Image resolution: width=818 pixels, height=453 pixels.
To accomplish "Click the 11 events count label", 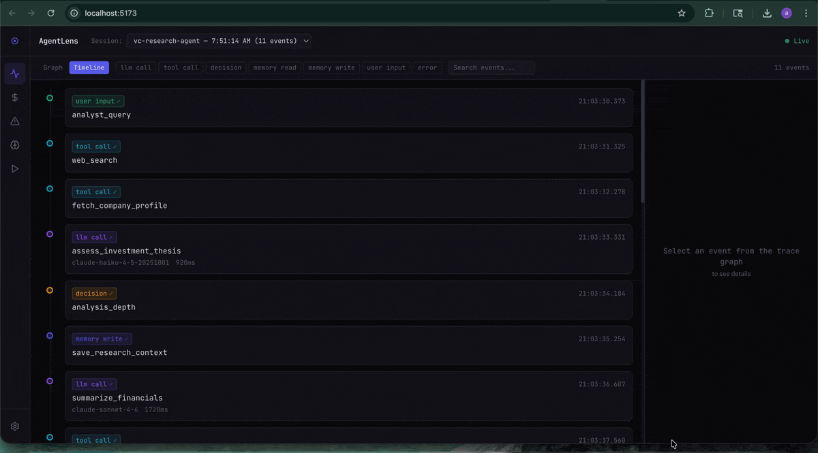I will coord(791,67).
